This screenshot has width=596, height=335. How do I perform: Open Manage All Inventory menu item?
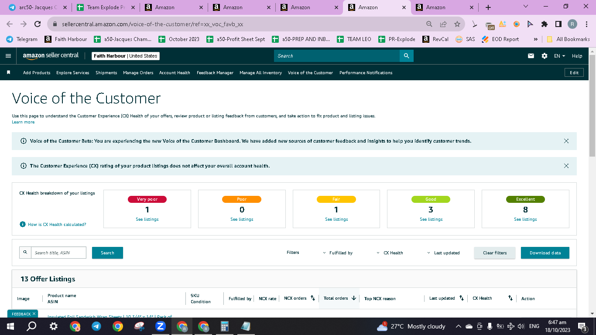260,72
